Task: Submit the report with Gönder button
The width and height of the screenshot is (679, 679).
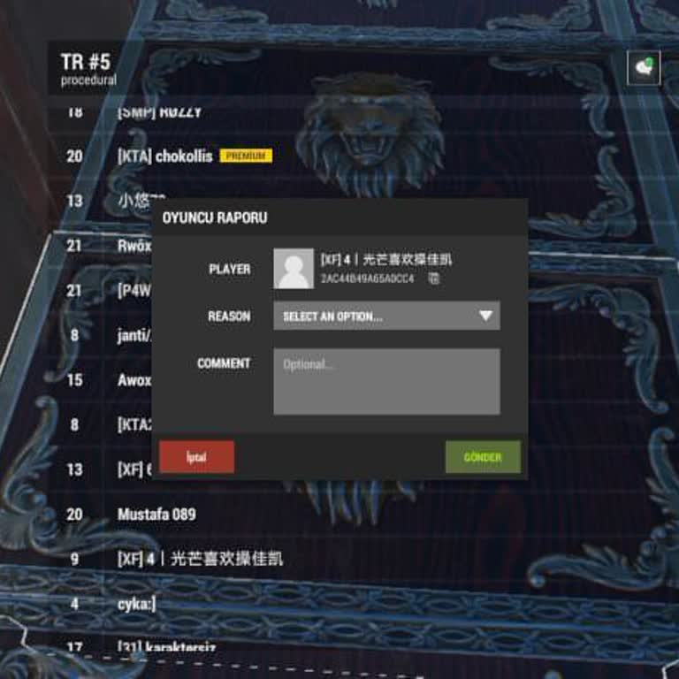Action: pyautogui.click(x=483, y=457)
